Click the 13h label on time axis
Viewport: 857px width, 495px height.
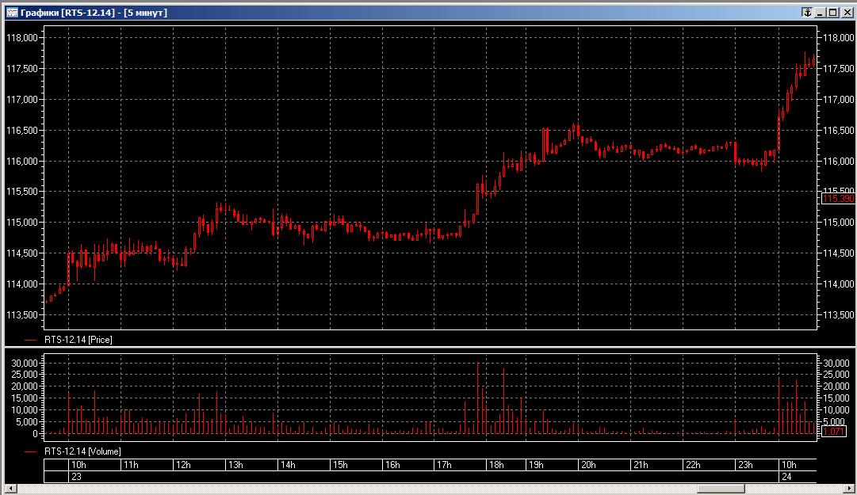tap(235, 465)
